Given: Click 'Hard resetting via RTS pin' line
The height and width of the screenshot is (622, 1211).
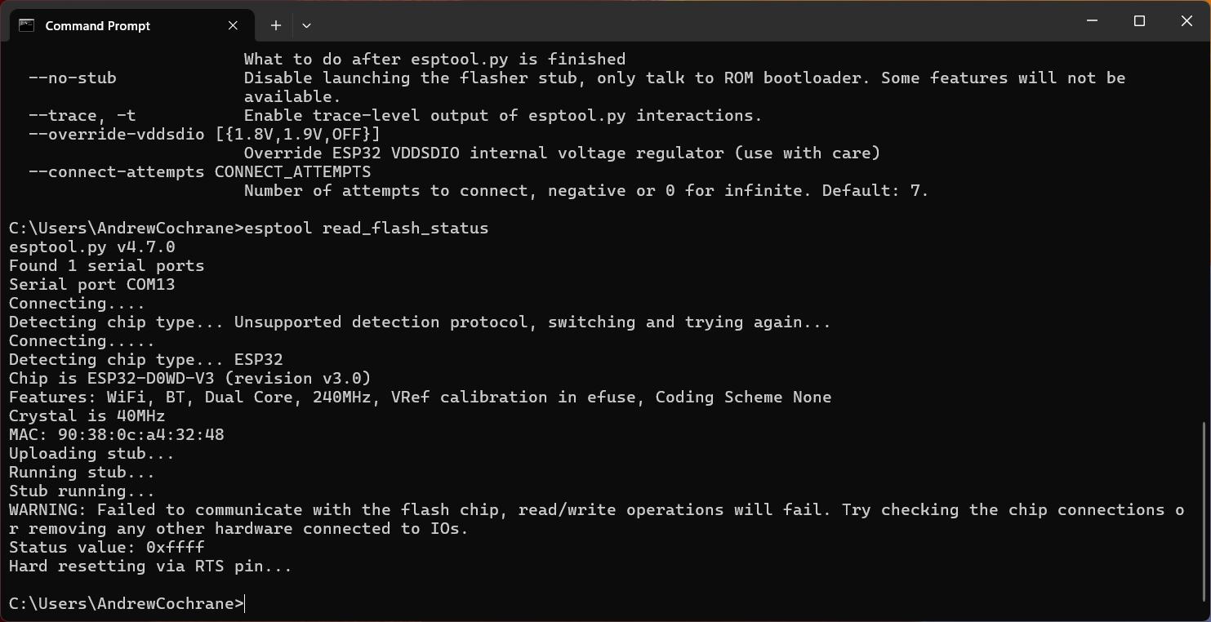Looking at the screenshot, I should (x=149, y=566).
